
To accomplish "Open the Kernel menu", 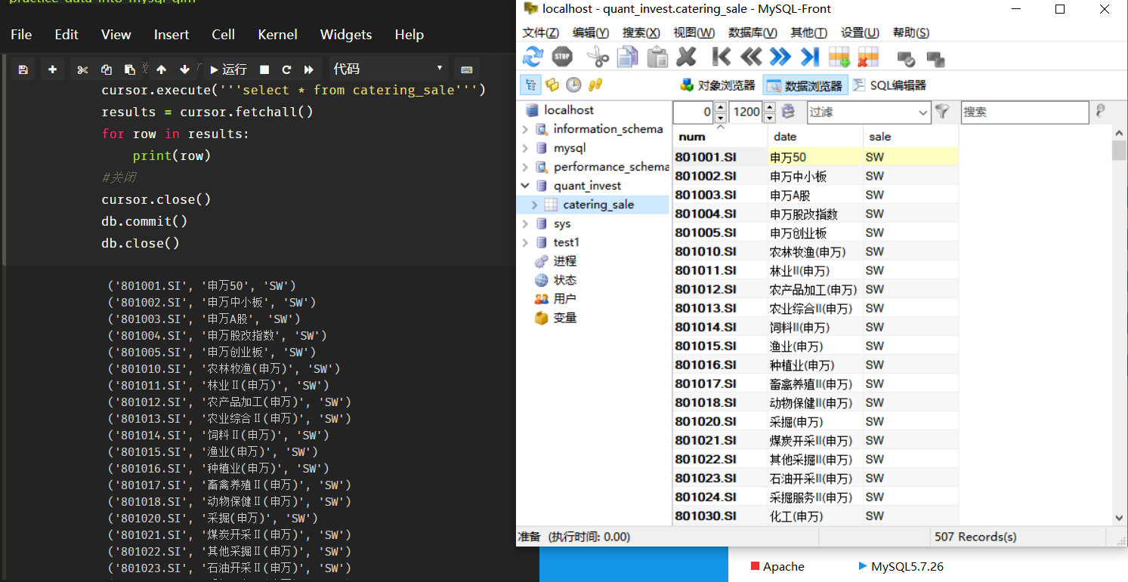I will [x=277, y=35].
